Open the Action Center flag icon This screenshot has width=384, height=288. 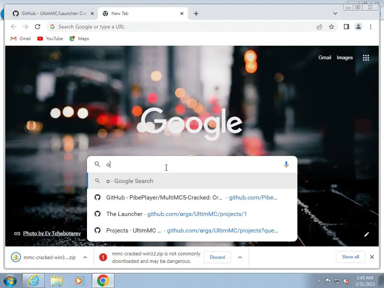pos(328,281)
